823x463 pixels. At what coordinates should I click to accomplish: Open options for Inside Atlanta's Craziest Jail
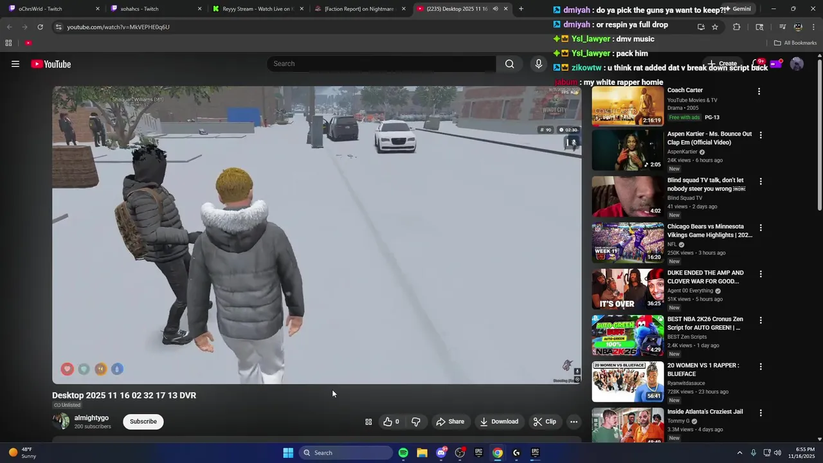[x=761, y=413]
